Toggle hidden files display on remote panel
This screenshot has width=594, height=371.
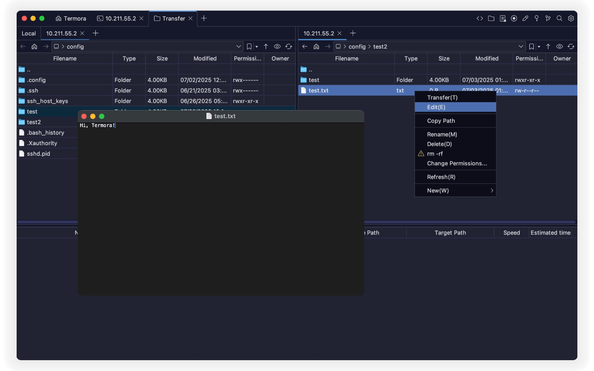pyautogui.click(x=560, y=46)
